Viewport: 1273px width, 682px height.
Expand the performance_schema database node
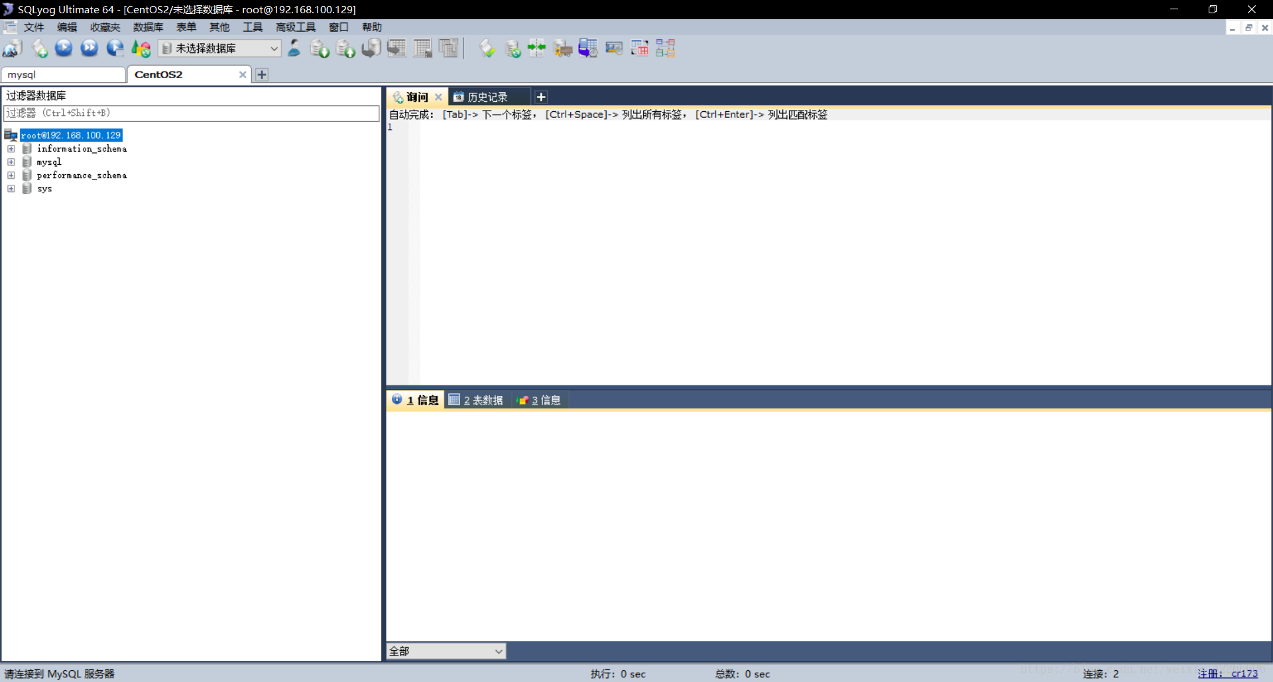tap(11, 175)
